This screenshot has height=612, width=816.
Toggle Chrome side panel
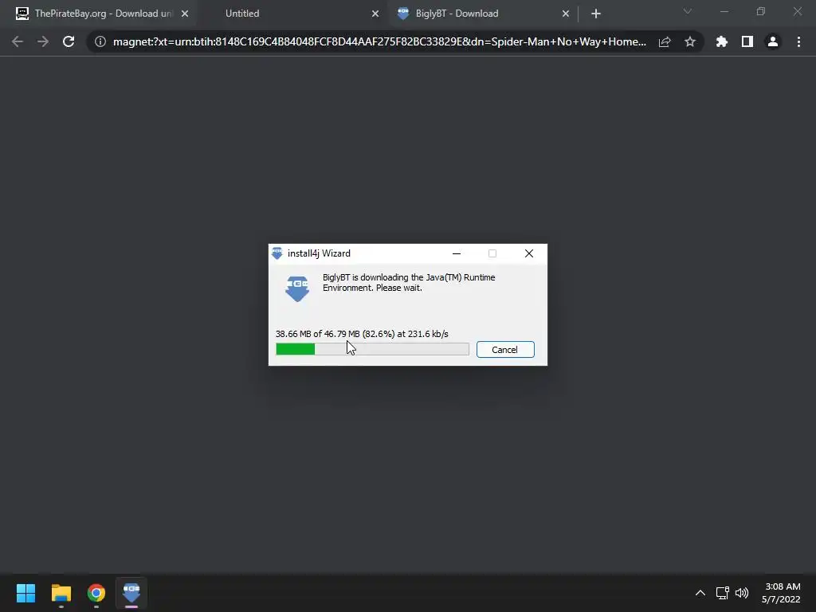coord(747,41)
